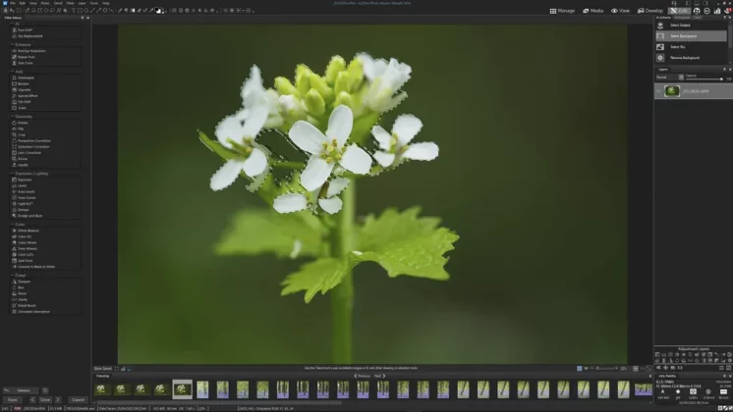Click the Select Subject AI action
Viewport: 733px width, 412px height.
click(x=680, y=25)
